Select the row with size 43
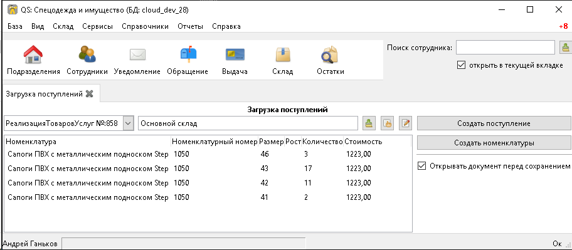572x250 pixels. click(208, 169)
